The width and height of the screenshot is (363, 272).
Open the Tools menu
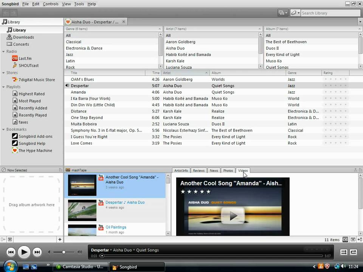click(x=79, y=4)
